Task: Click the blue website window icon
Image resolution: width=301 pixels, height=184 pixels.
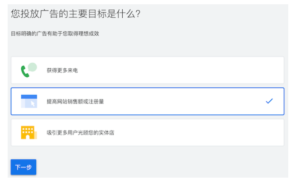Action: click(29, 101)
